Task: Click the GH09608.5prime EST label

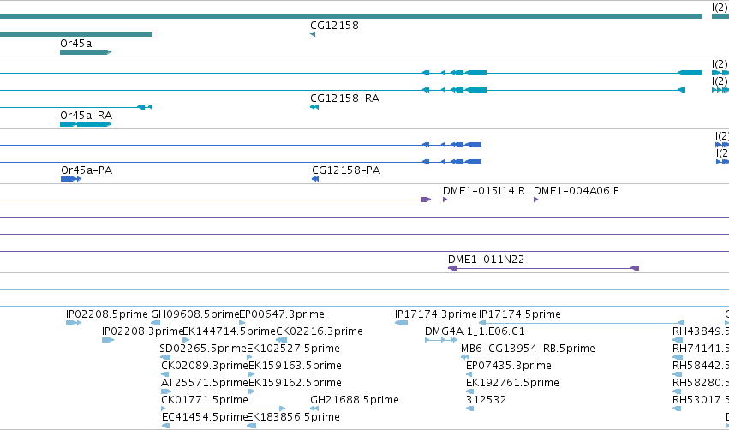Action: pyautogui.click(x=194, y=314)
